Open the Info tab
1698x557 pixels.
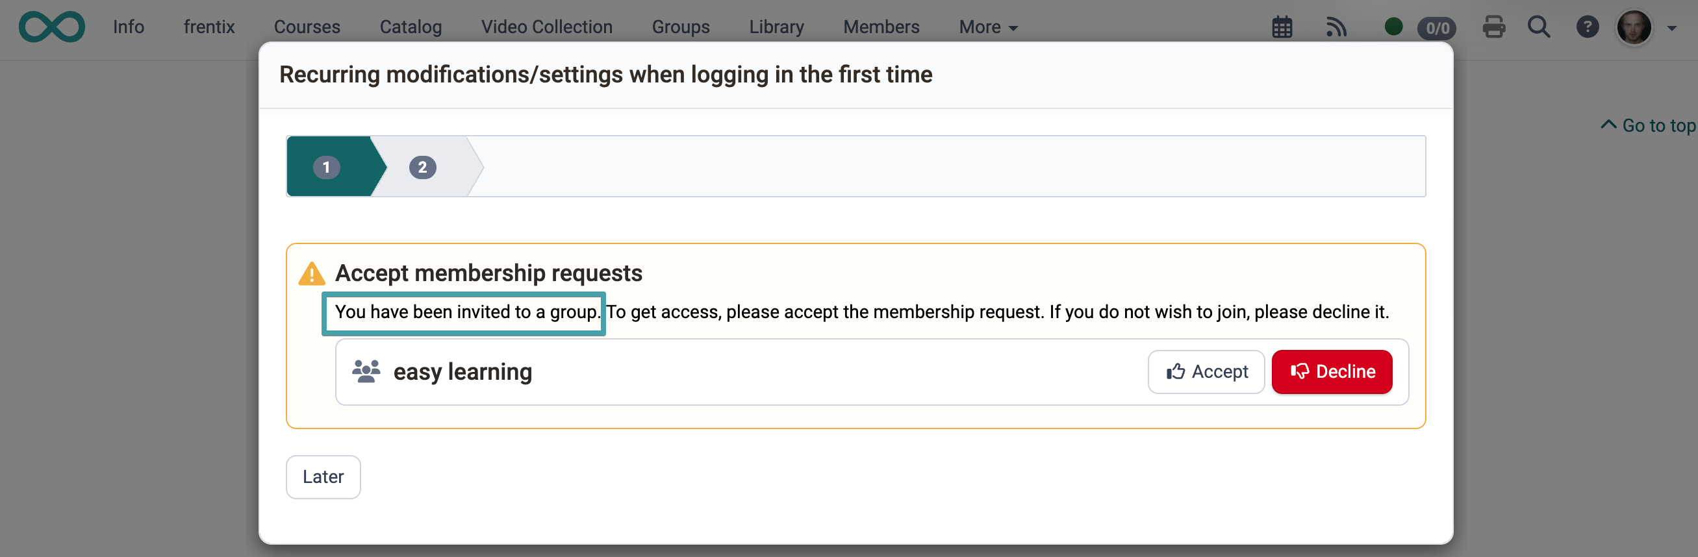[x=129, y=27]
